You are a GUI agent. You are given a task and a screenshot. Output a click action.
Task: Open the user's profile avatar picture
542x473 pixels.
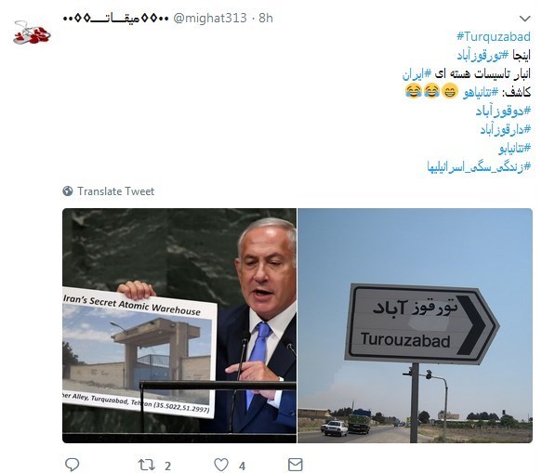tap(33, 33)
